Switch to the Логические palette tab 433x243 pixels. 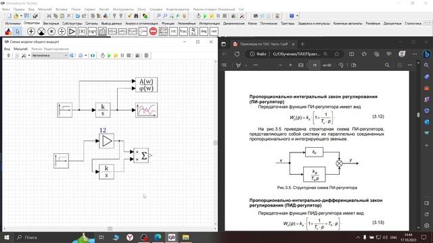[x=269, y=24]
